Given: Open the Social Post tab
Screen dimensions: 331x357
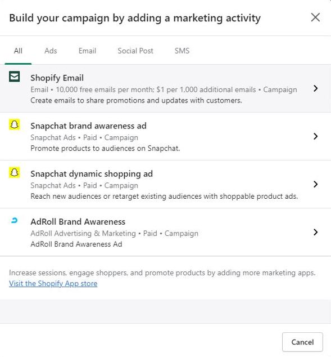Looking at the screenshot, I should tap(135, 51).
